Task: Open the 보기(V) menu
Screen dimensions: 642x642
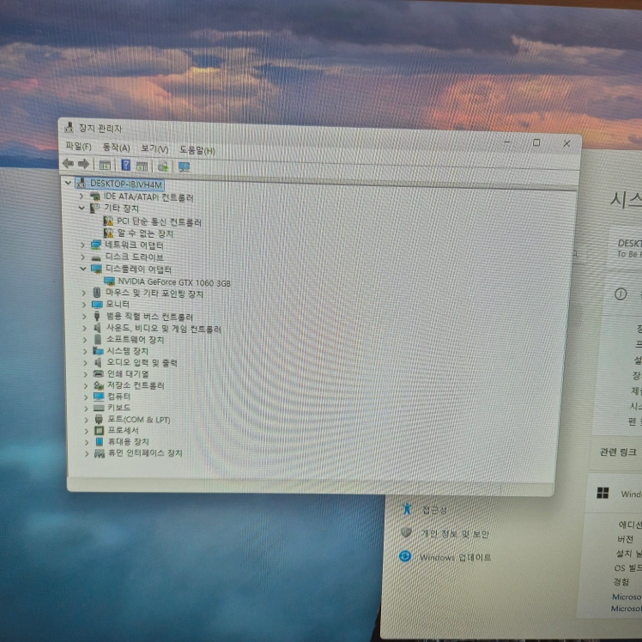Action: click(x=154, y=149)
